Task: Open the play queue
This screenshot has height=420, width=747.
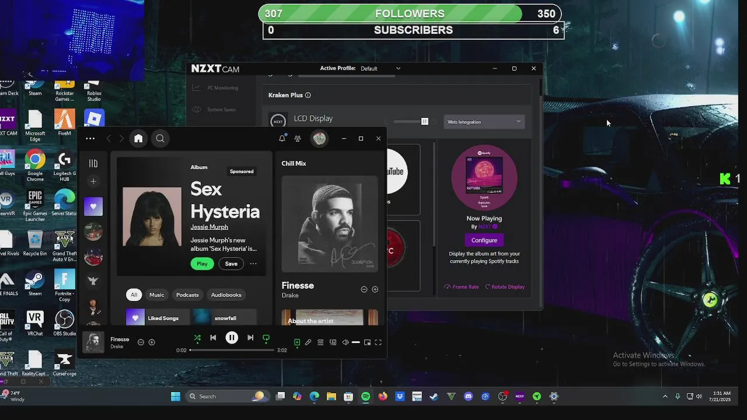Action: coord(320,342)
